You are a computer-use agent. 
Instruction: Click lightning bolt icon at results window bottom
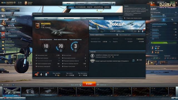pos(41,74)
